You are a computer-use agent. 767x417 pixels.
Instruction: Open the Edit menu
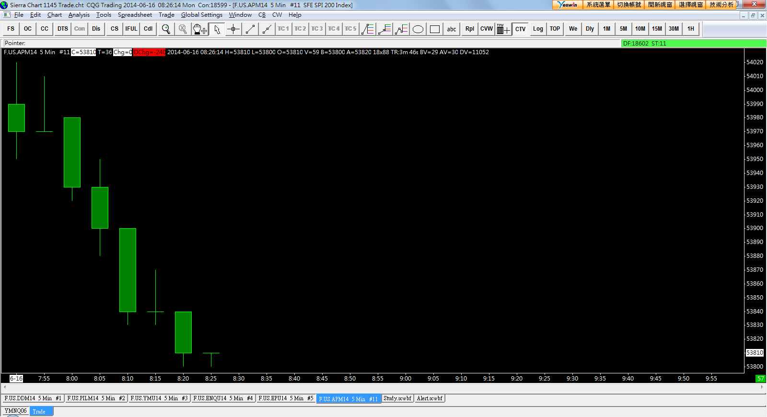(35, 15)
